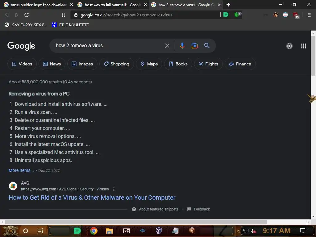The image size is (316, 237).
Task: Click inside the Google search input field
Action: [x=109, y=46]
